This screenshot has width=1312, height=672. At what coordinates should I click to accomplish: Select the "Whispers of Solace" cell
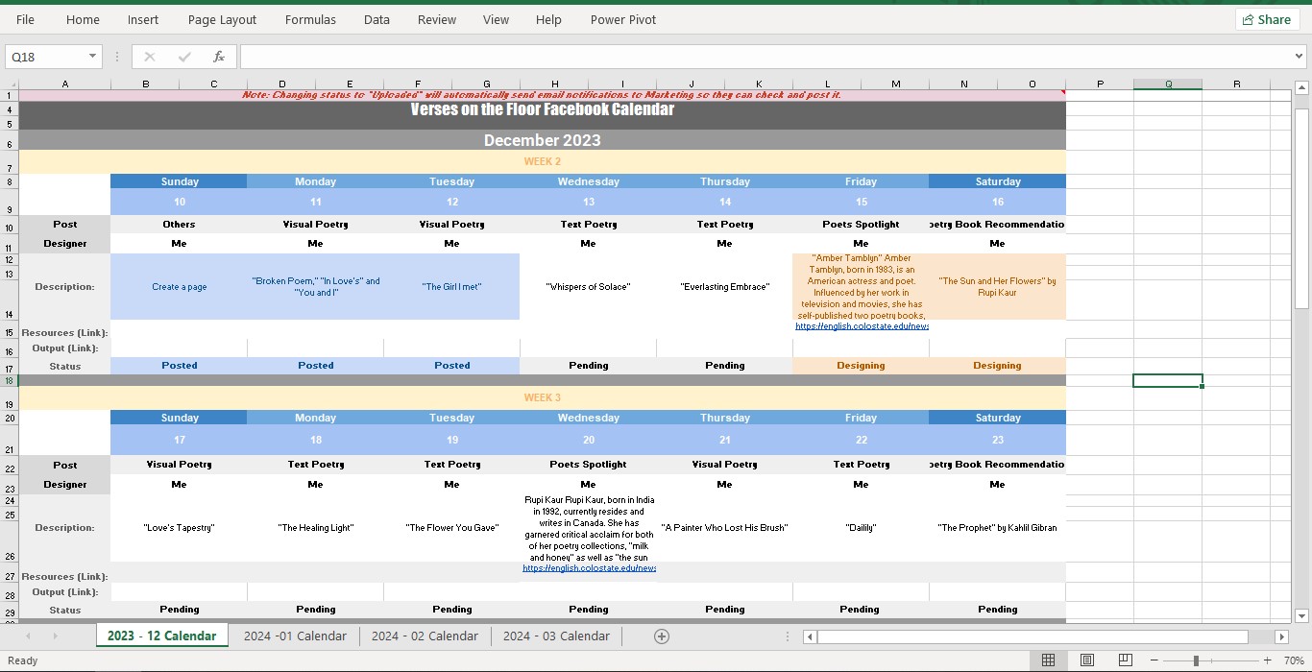[588, 286]
